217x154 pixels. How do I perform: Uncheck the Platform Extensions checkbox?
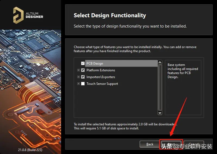(x=83, y=70)
